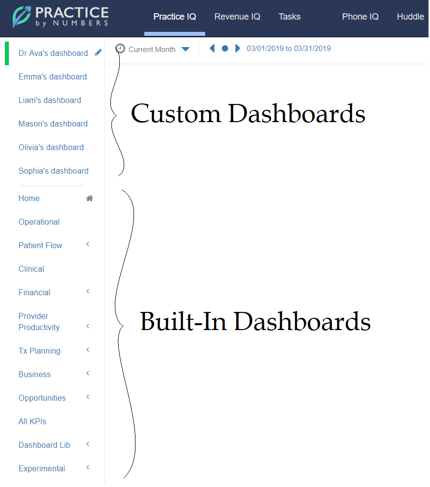
Task: Select Patient Flow in sidebar
Action: point(40,246)
